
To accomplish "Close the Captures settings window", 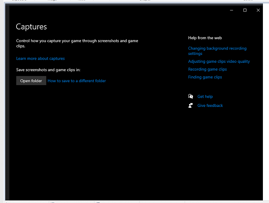I will pyautogui.click(x=258, y=10).
